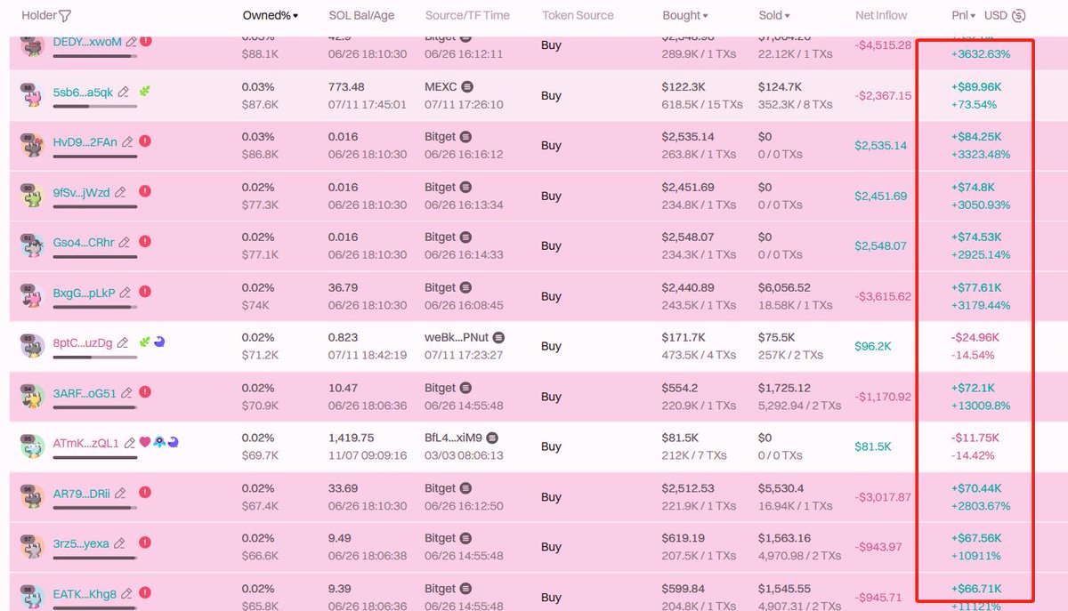1068x611 pixels.
Task: Edit the label for wallet 5sb6...a5qk
Action: [x=124, y=92]
